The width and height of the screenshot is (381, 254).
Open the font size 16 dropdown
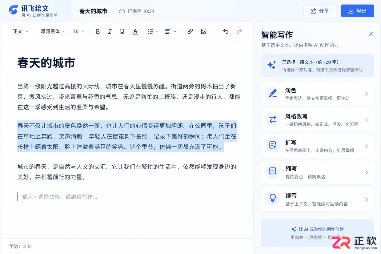pyautogui.click(x=78, y=31)
